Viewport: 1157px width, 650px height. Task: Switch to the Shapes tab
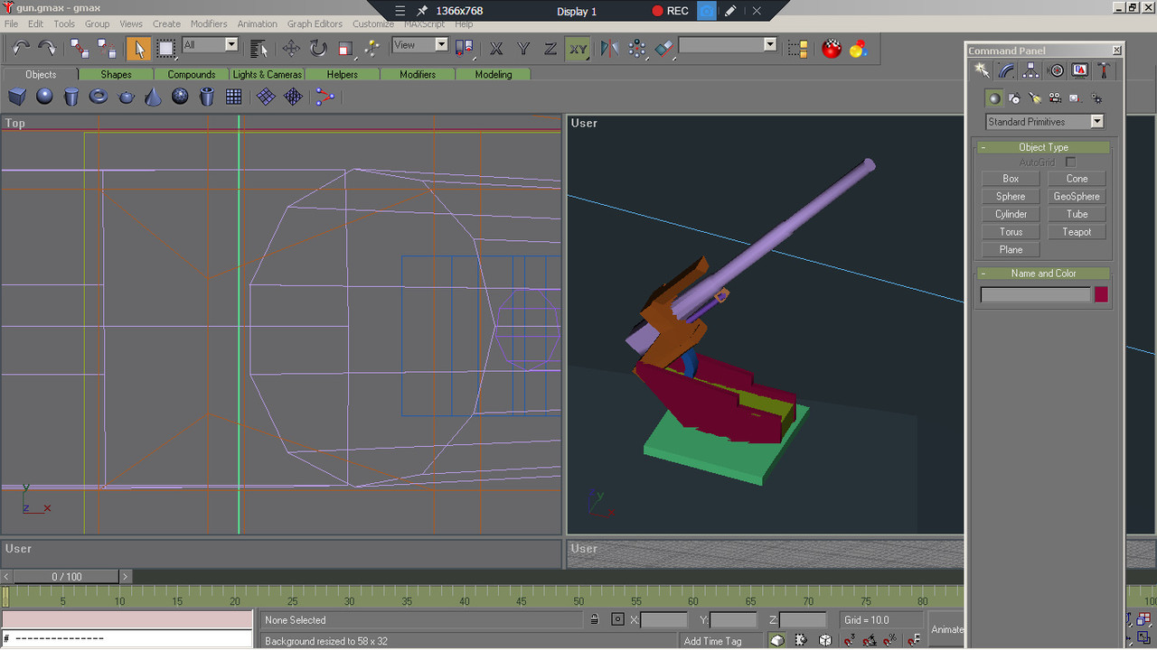pyautogui.click(x=116, y=74)
